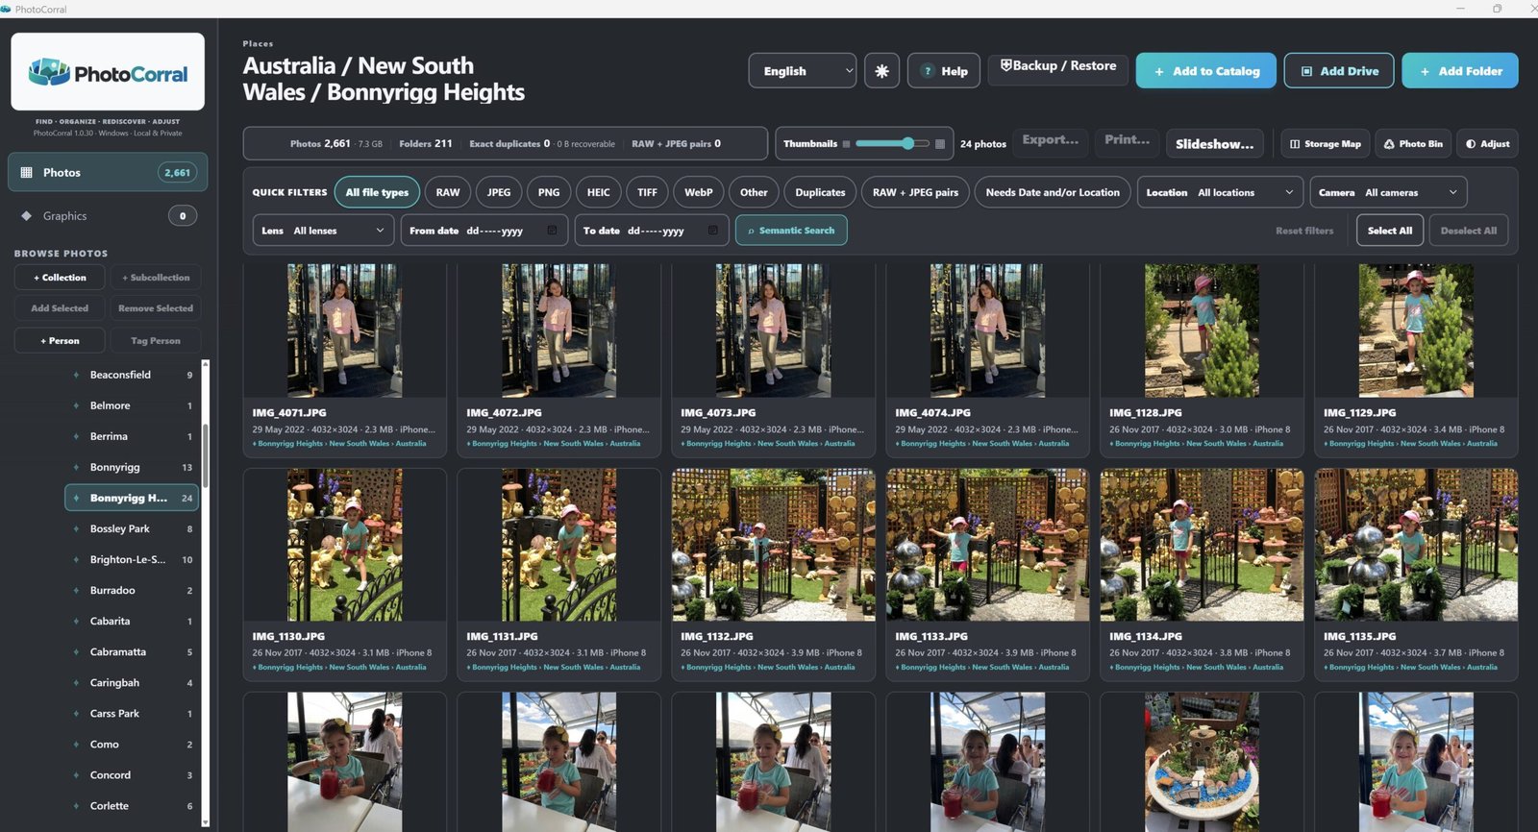The width and height of the screenshot is (1538, 832).
Task: Toggle the sun light/dark theme icon
Action: coord(881,71)
